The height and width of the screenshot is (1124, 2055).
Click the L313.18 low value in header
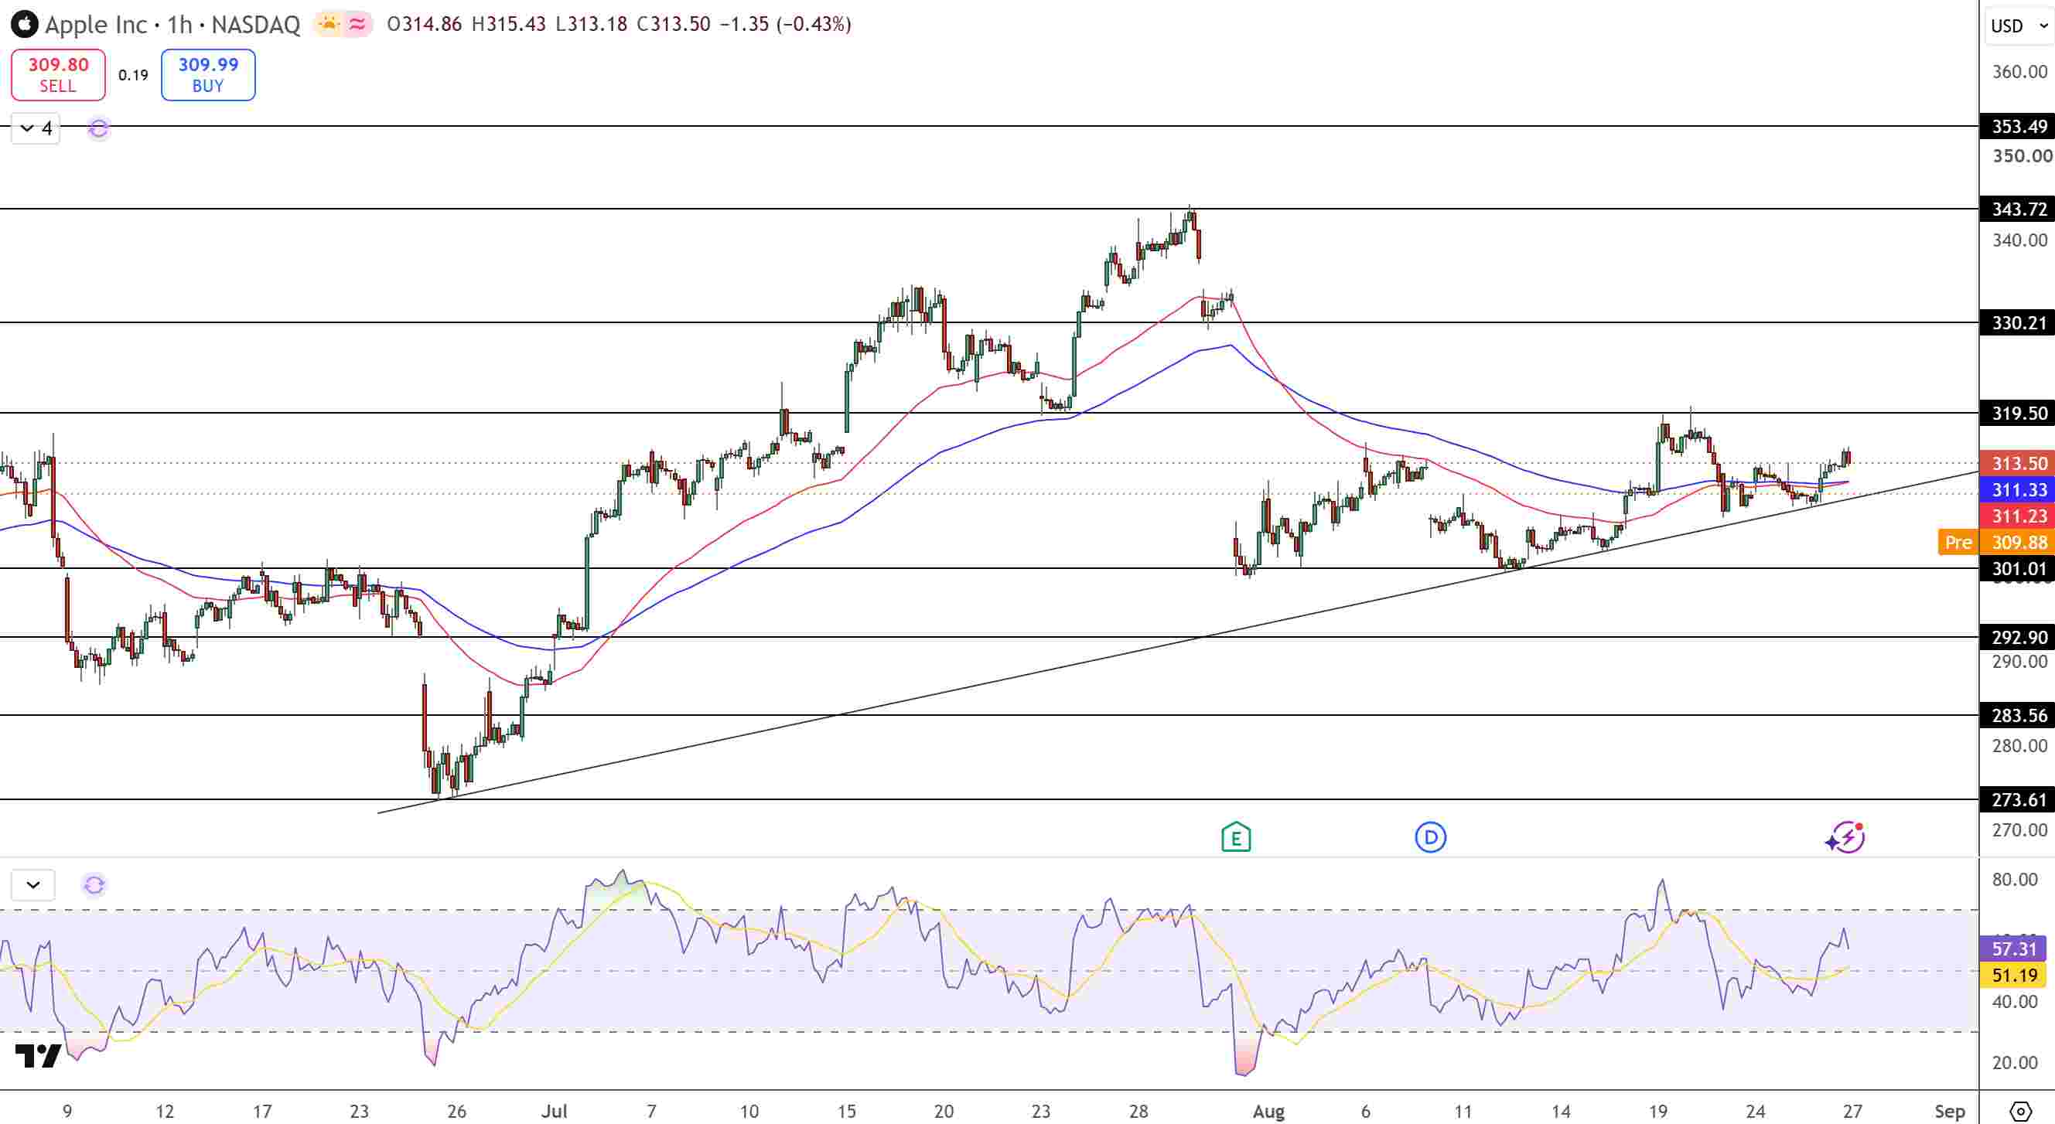point(591,24)
